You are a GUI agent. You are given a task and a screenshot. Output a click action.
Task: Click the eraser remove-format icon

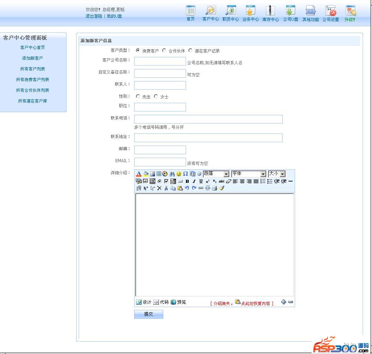pos(228,181)
